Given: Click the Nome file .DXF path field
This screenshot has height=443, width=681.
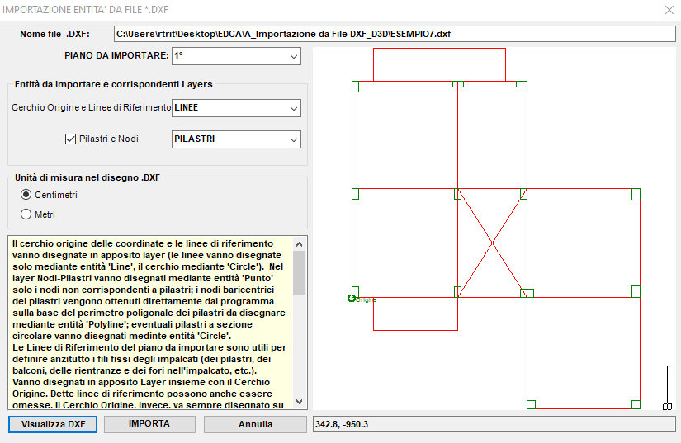Looking at the screenshot, I should (395, 34).
